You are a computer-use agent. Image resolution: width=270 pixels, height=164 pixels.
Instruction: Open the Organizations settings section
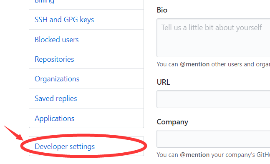click(86, 78)
